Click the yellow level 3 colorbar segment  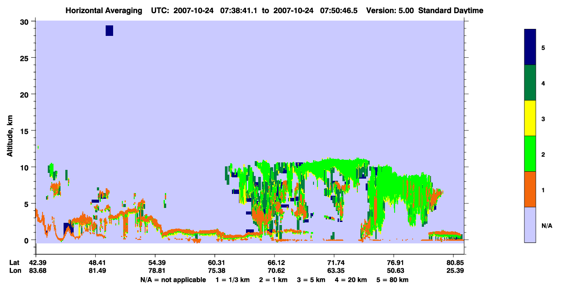click(x=530, y=118)
